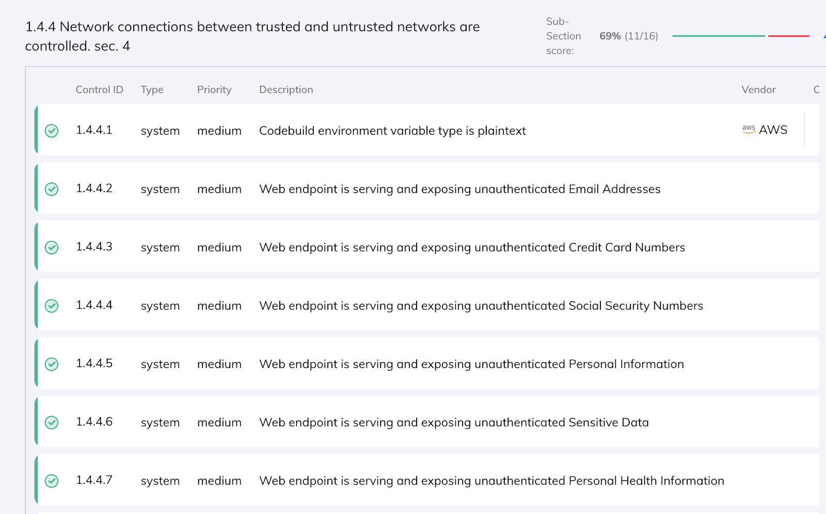Click the green passed status icon for control 1.4.4.1
The image size is (826, 514).
click(52, 132)
